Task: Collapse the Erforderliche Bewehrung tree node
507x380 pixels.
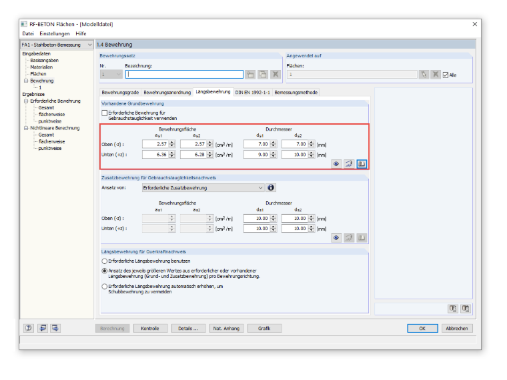Action: pos(26,101)
